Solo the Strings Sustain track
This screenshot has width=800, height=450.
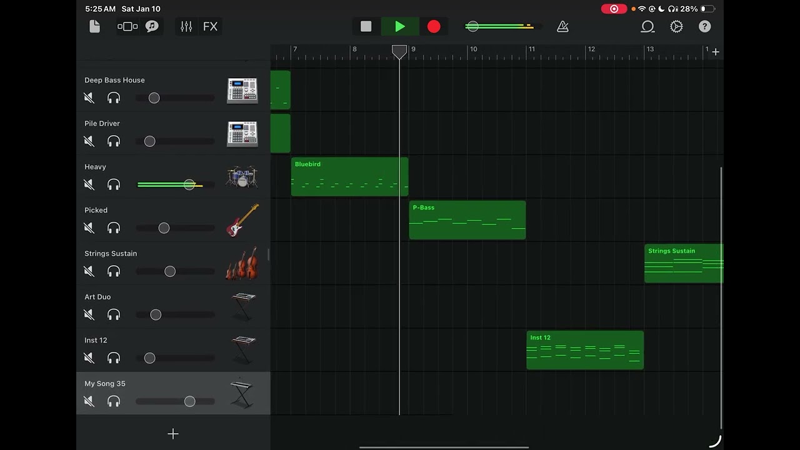point(114,271)
